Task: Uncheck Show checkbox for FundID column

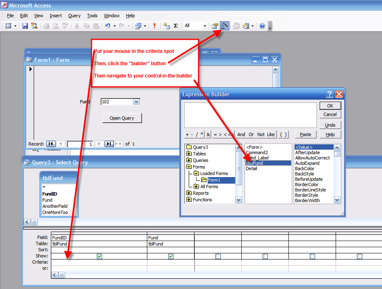Action: pyautogui.click(x=99, y=256)
